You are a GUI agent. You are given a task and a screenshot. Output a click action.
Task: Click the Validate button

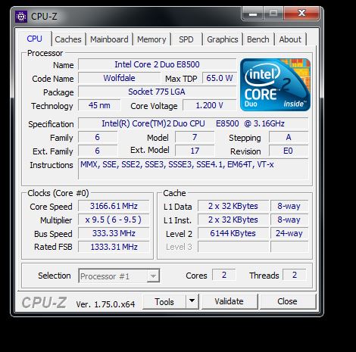[x=230, y=301]
